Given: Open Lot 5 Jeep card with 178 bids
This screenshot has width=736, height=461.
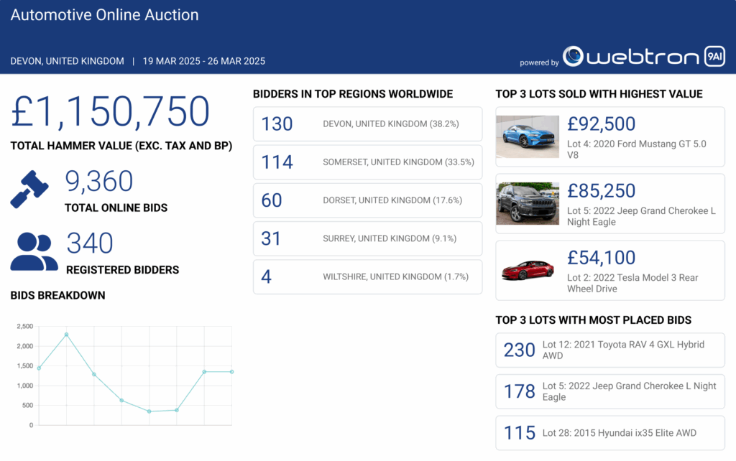Looking at the screenshot, I should 610,391.
